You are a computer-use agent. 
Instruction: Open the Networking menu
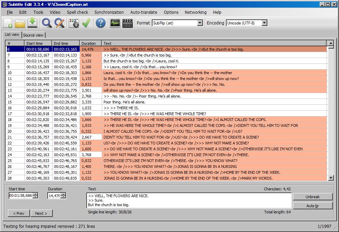(196, 12)
